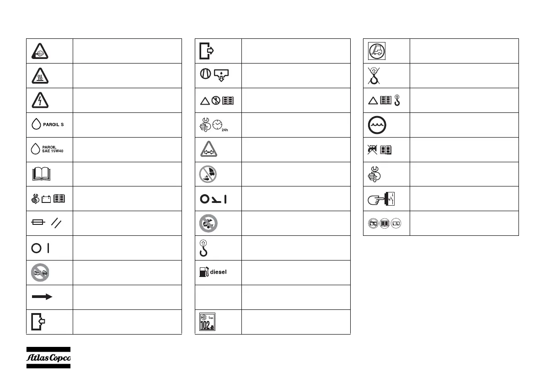Image resolution: width=545 pixels, height=383 pixels.
Task: Click the Atlas Copco logo
Action: pyautogui.click(x=48, y=357)
